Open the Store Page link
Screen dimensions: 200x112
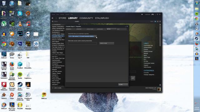coord(147,57)
